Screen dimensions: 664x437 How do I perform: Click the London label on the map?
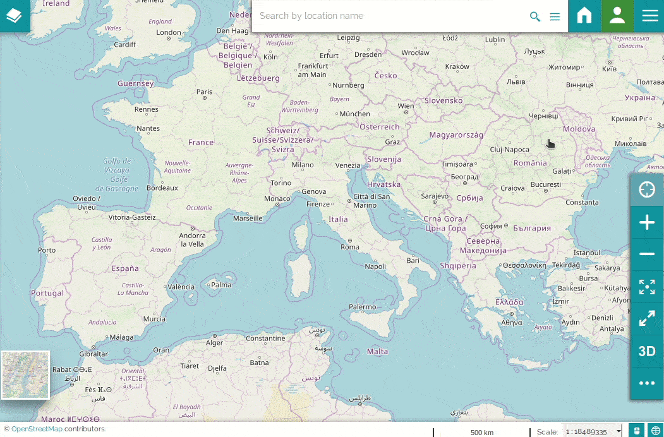[x=169, y=32]
